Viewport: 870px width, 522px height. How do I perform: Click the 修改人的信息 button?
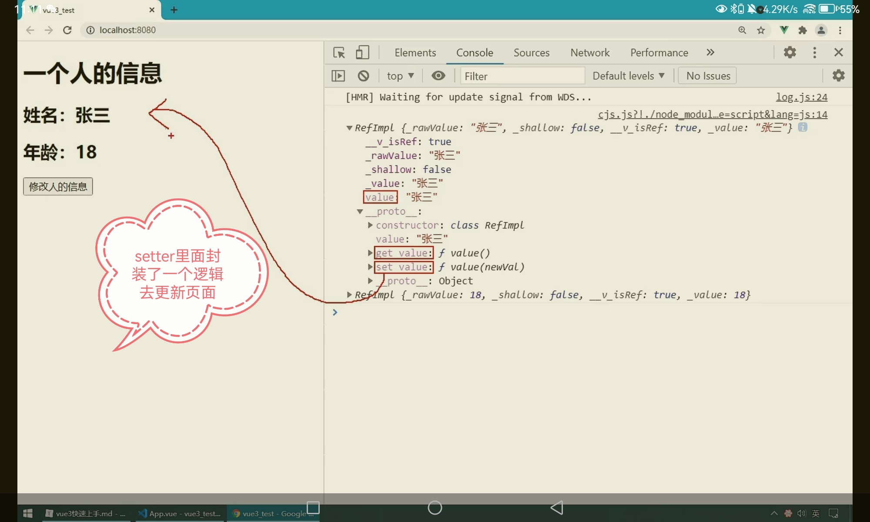(58, 187)
